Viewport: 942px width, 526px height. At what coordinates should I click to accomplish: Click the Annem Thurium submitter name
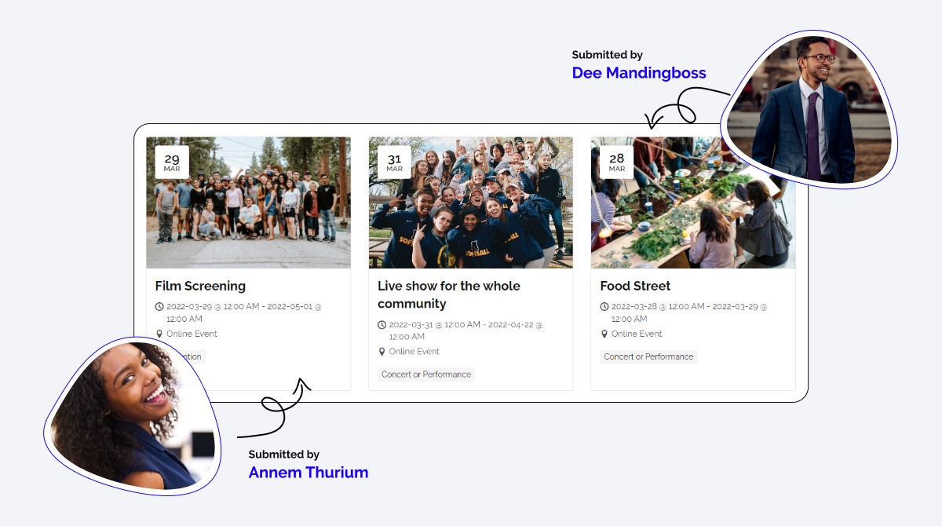pos(309,473)
